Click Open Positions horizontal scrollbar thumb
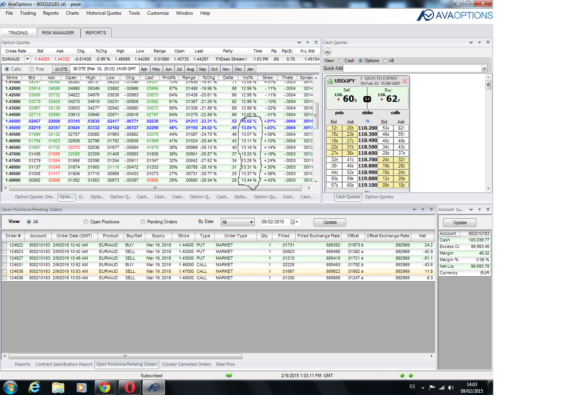This screenshot has height=395, width=578. pyautogui.click(x=125, y=356)
